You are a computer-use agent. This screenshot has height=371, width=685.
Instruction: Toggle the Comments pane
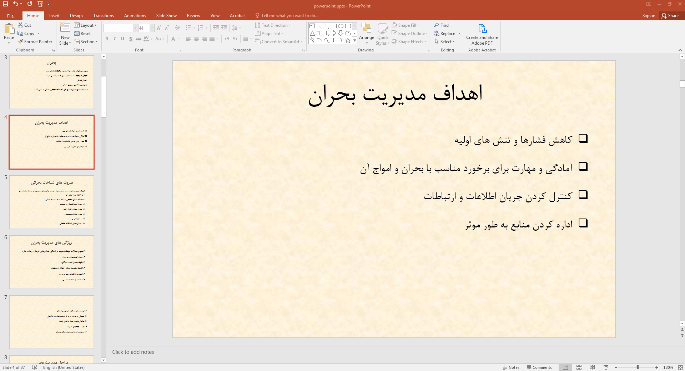click(539, 367)
